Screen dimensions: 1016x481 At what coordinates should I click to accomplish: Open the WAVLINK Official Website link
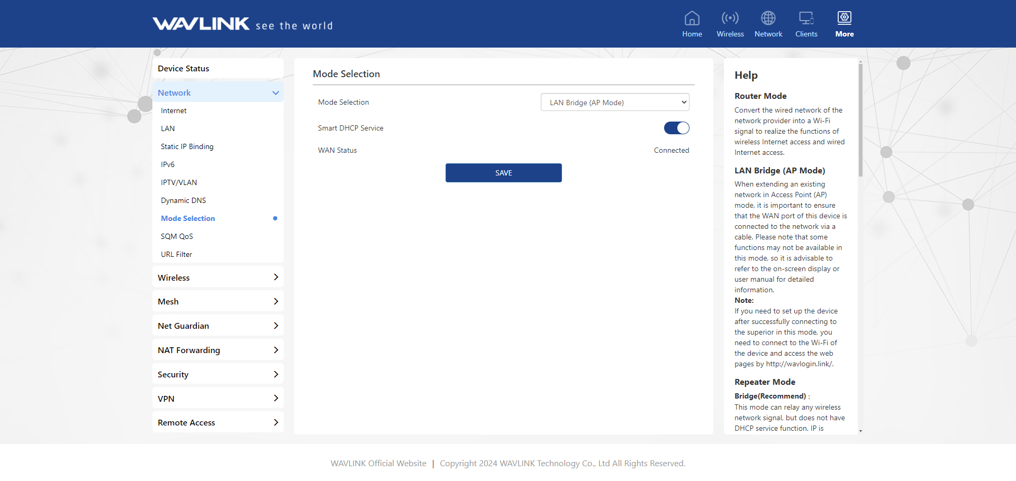coord(378,464)
